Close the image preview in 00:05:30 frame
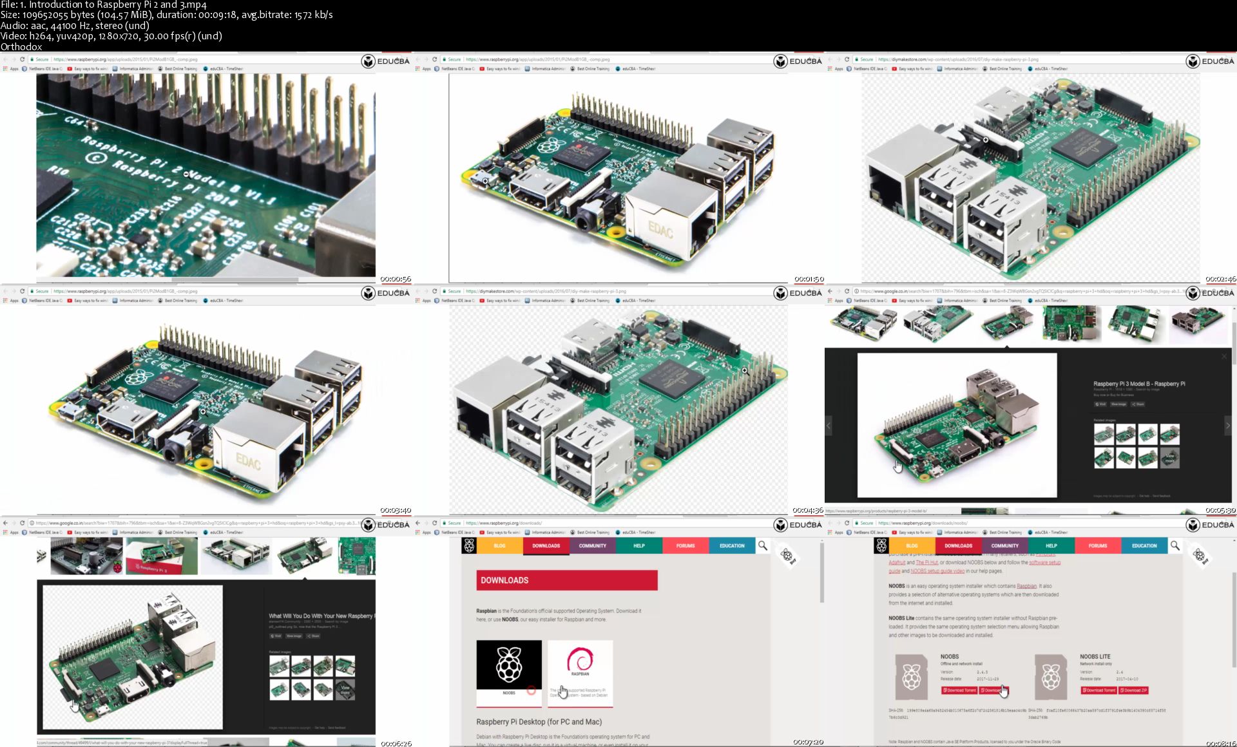Image resolution: width=1237 pixels, height=747 pixels. click(1224, 356)
